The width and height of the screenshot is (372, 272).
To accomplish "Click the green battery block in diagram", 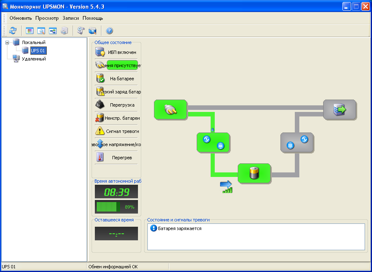I will coord(254,173).
